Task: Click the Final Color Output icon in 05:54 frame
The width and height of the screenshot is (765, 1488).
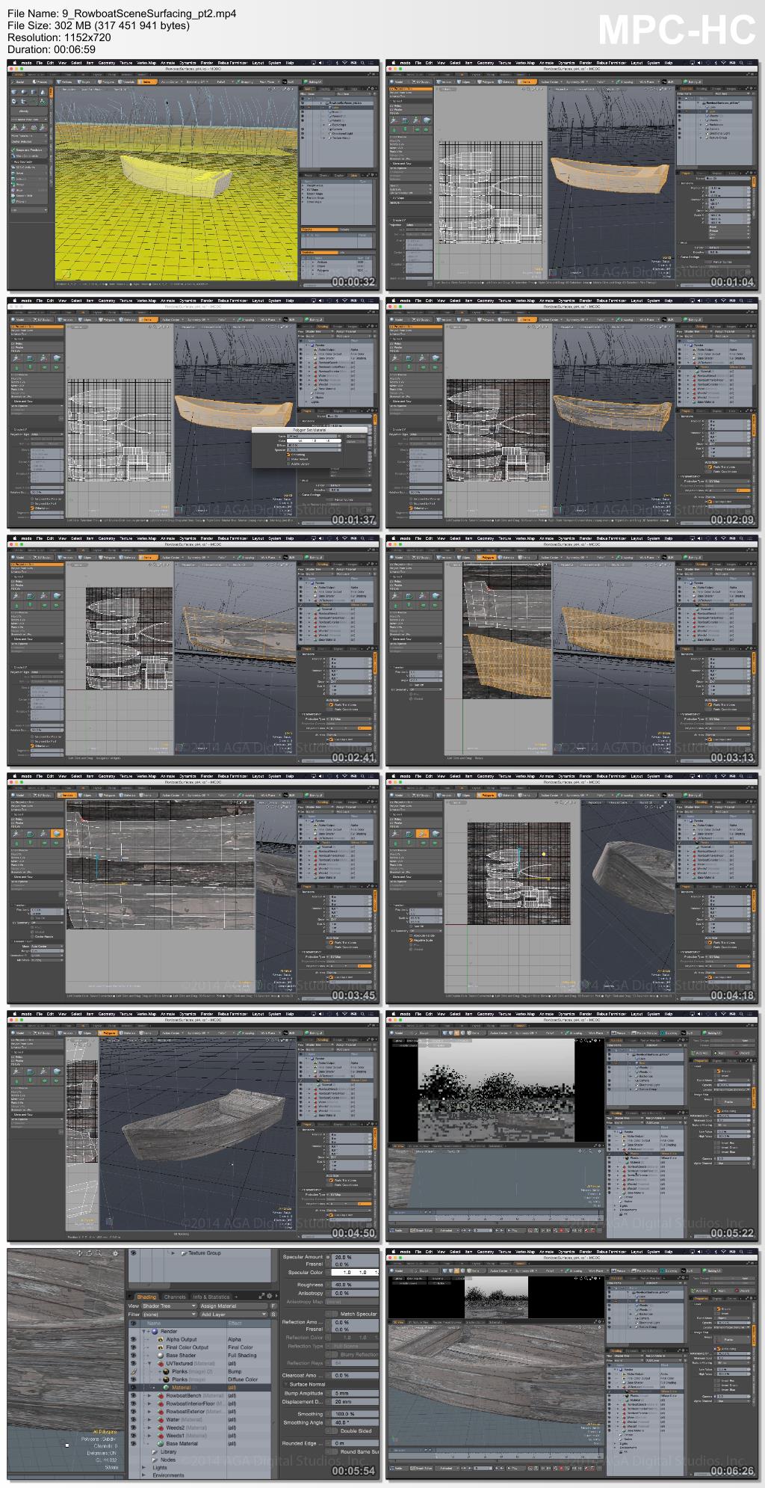Action: pos(161,1347)
